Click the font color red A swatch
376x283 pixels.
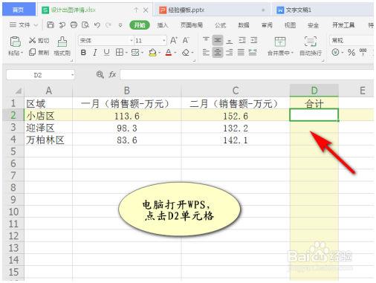coord(169,53)
